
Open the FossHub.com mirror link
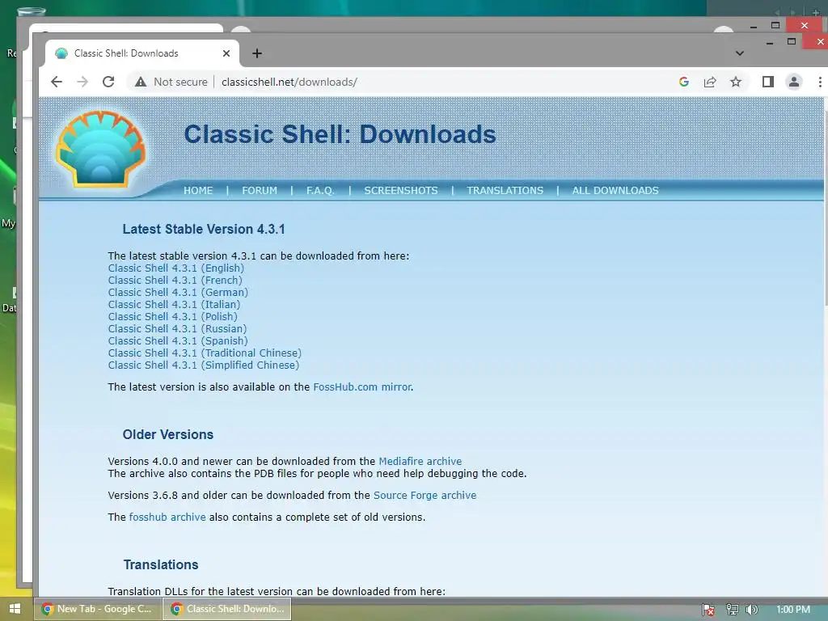[x=362, y=387]
